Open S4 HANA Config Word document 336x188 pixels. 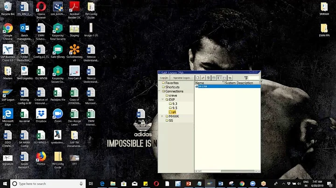[24, 138]
